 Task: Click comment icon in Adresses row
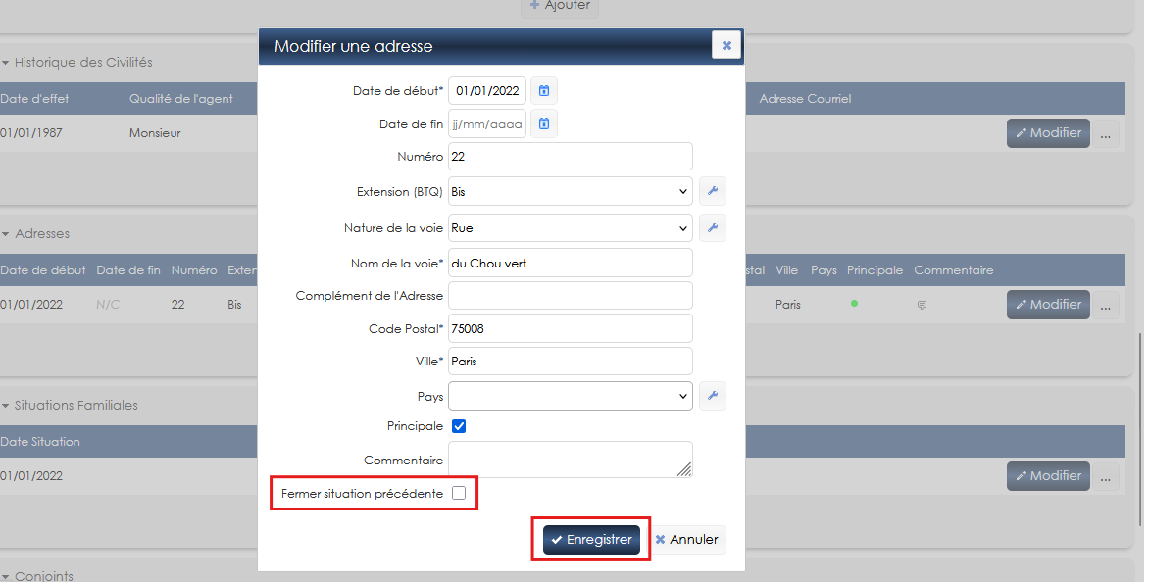[922, 305]
